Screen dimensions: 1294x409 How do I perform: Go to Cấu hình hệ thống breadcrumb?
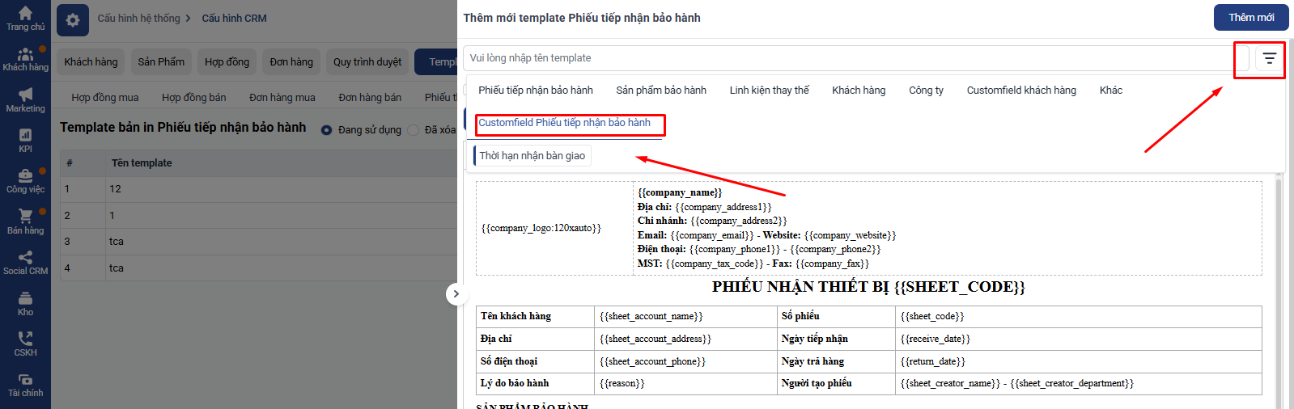pos(138,18)
